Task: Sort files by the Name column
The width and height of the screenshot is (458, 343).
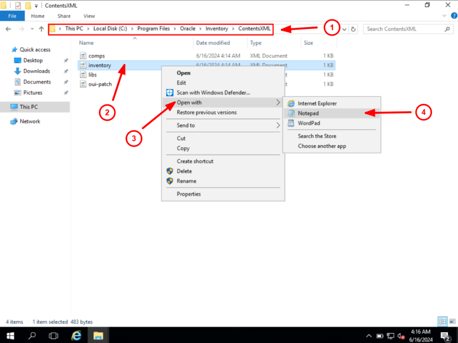Action: (x=86, y=43)
